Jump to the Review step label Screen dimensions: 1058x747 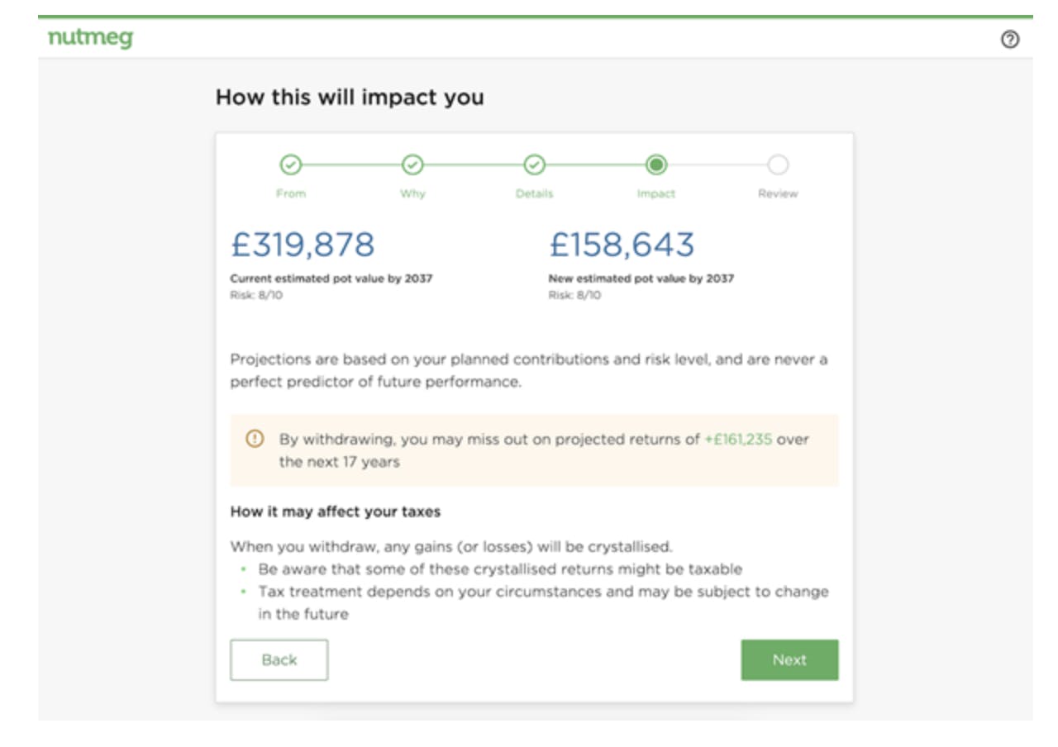pos(778,193)
